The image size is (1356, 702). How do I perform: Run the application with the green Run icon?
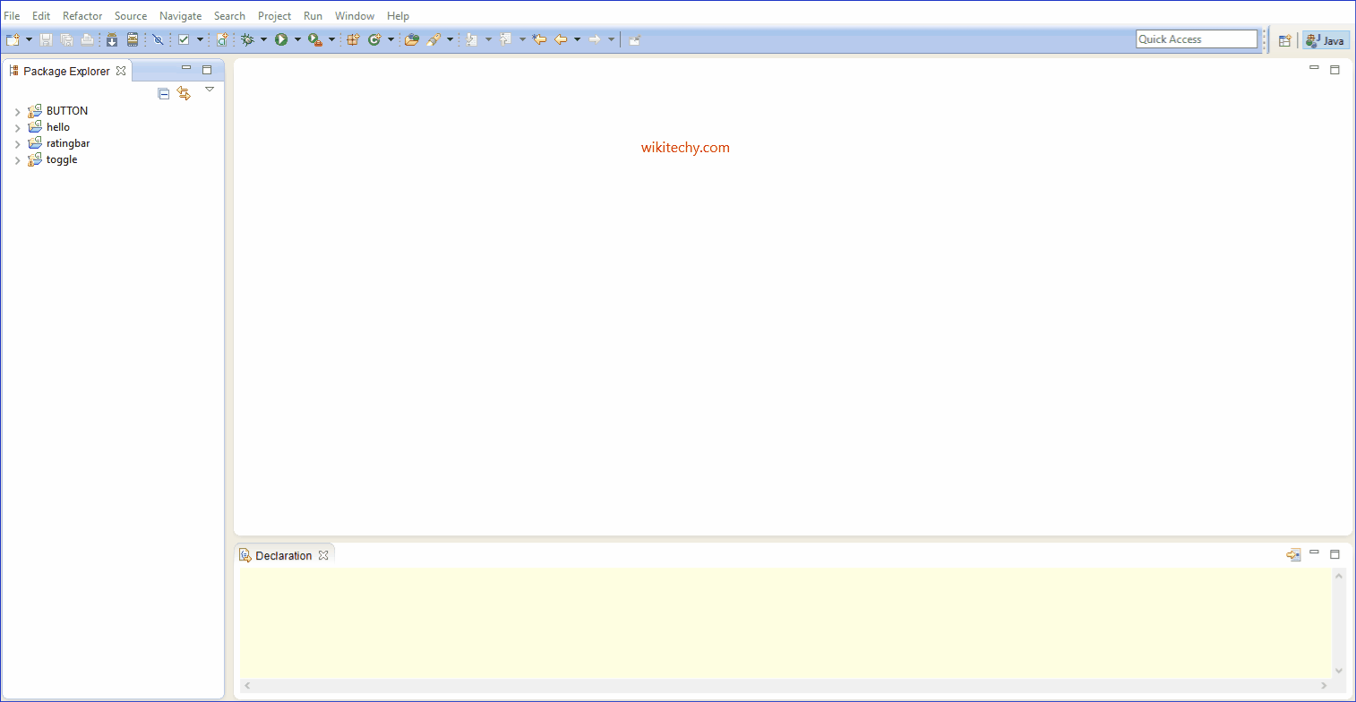point(282,39)
